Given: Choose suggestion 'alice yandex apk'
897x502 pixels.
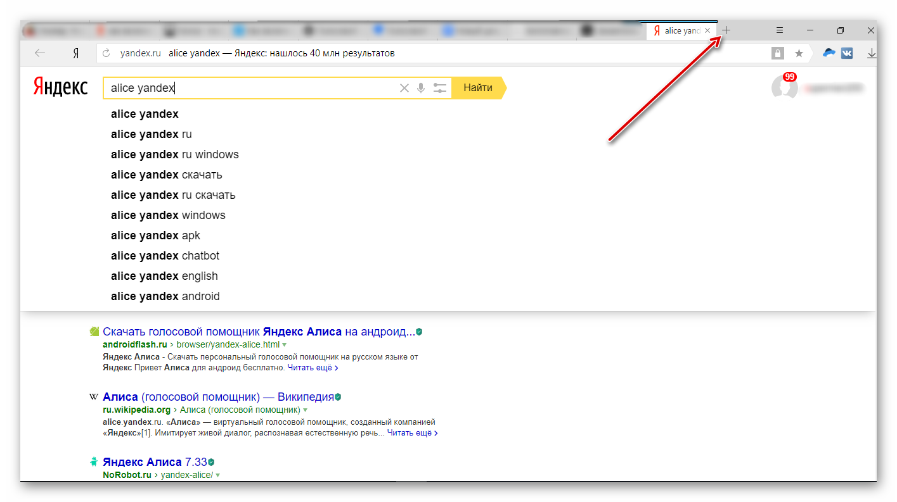Looking at the screenshot, I should click(155, 235).
